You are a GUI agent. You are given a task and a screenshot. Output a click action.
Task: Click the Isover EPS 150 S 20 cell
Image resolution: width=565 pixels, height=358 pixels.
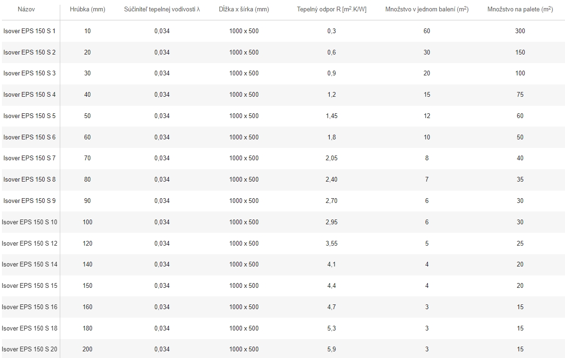point(29,349)
